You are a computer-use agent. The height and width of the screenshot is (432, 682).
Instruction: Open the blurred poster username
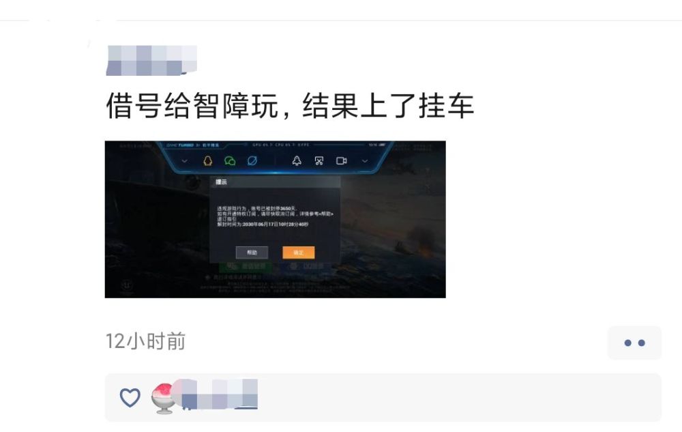pyautogui.click(x=151, y=61)
